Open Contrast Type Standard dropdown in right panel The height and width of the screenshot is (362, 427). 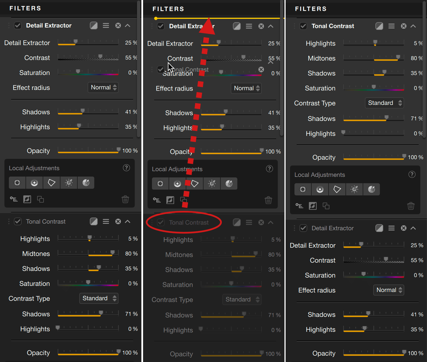(x=384, y=103)
